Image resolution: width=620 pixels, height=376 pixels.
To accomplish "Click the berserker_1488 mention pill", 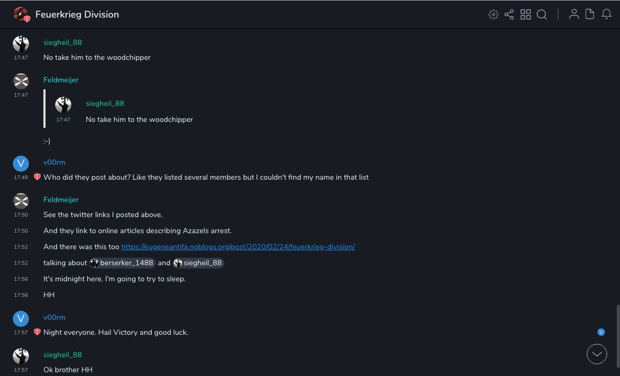I will 122,263.
